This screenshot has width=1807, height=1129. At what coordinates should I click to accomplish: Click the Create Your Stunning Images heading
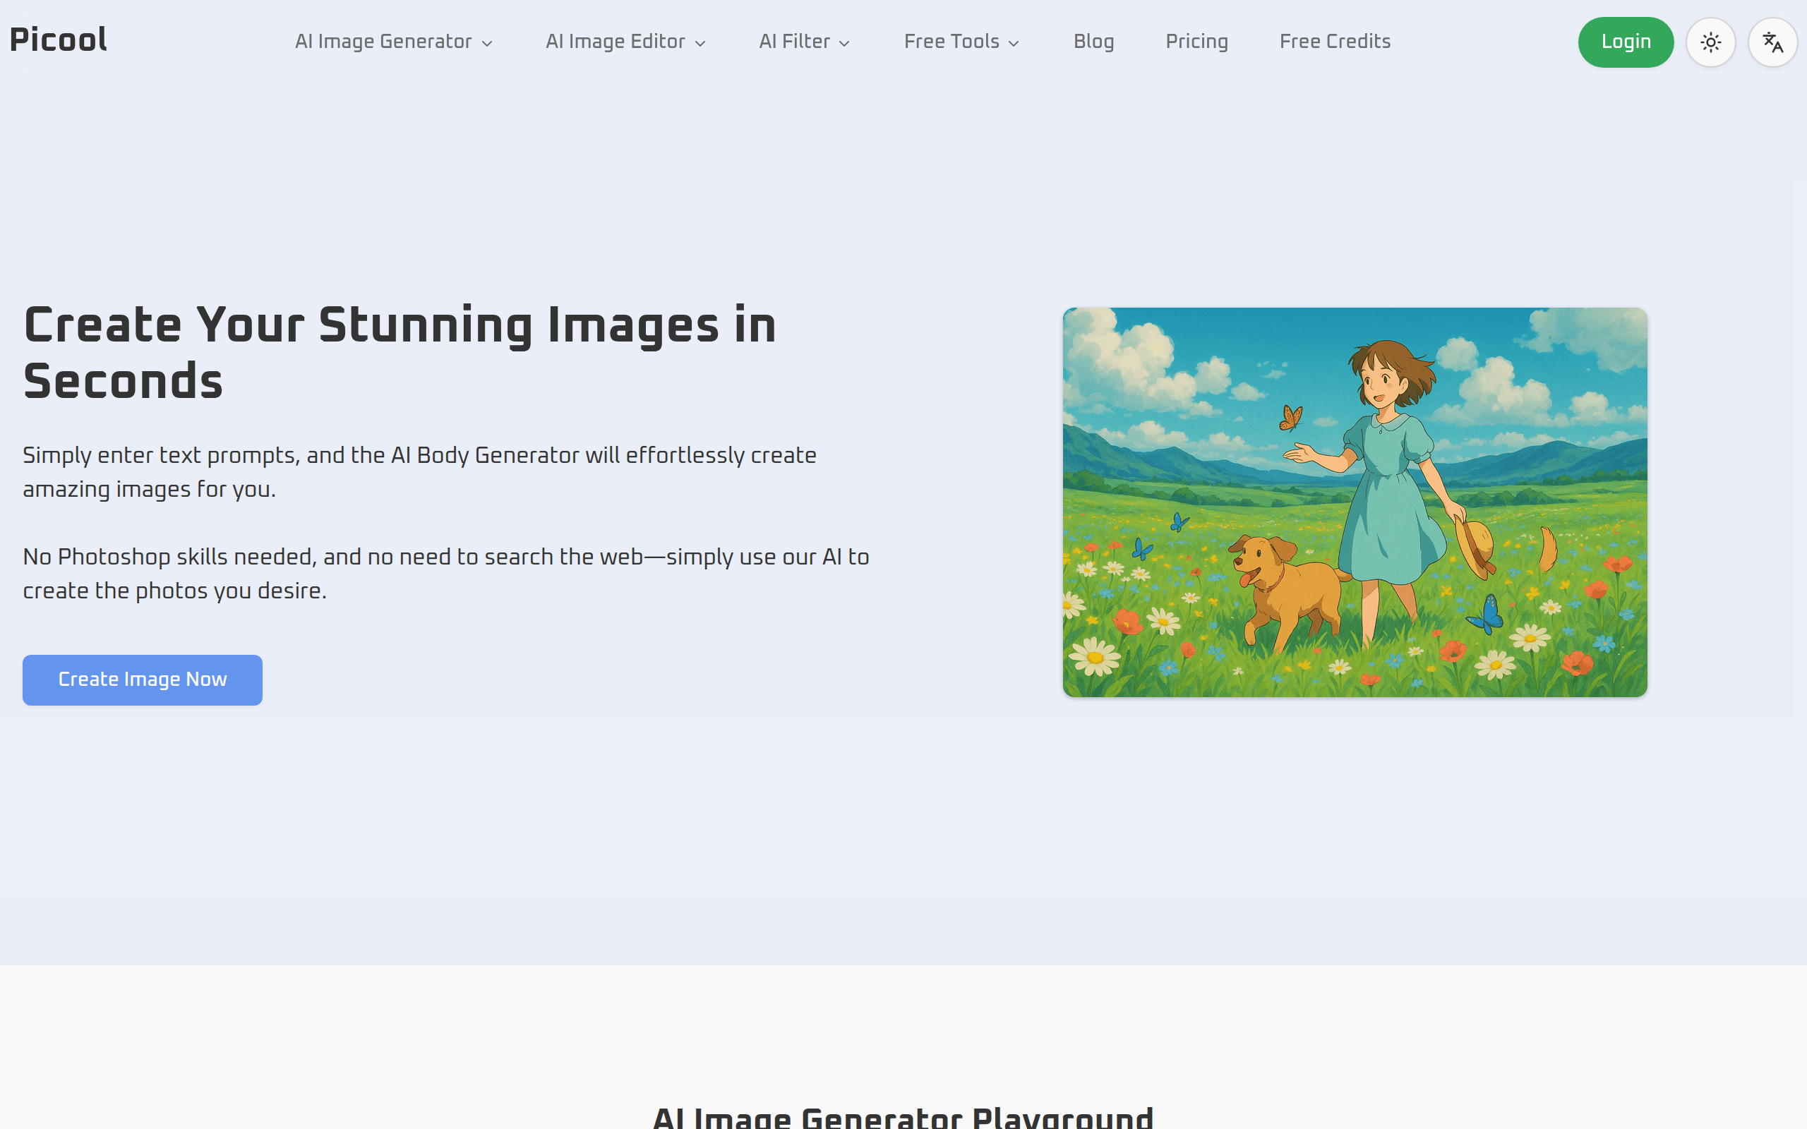point(400,352)
